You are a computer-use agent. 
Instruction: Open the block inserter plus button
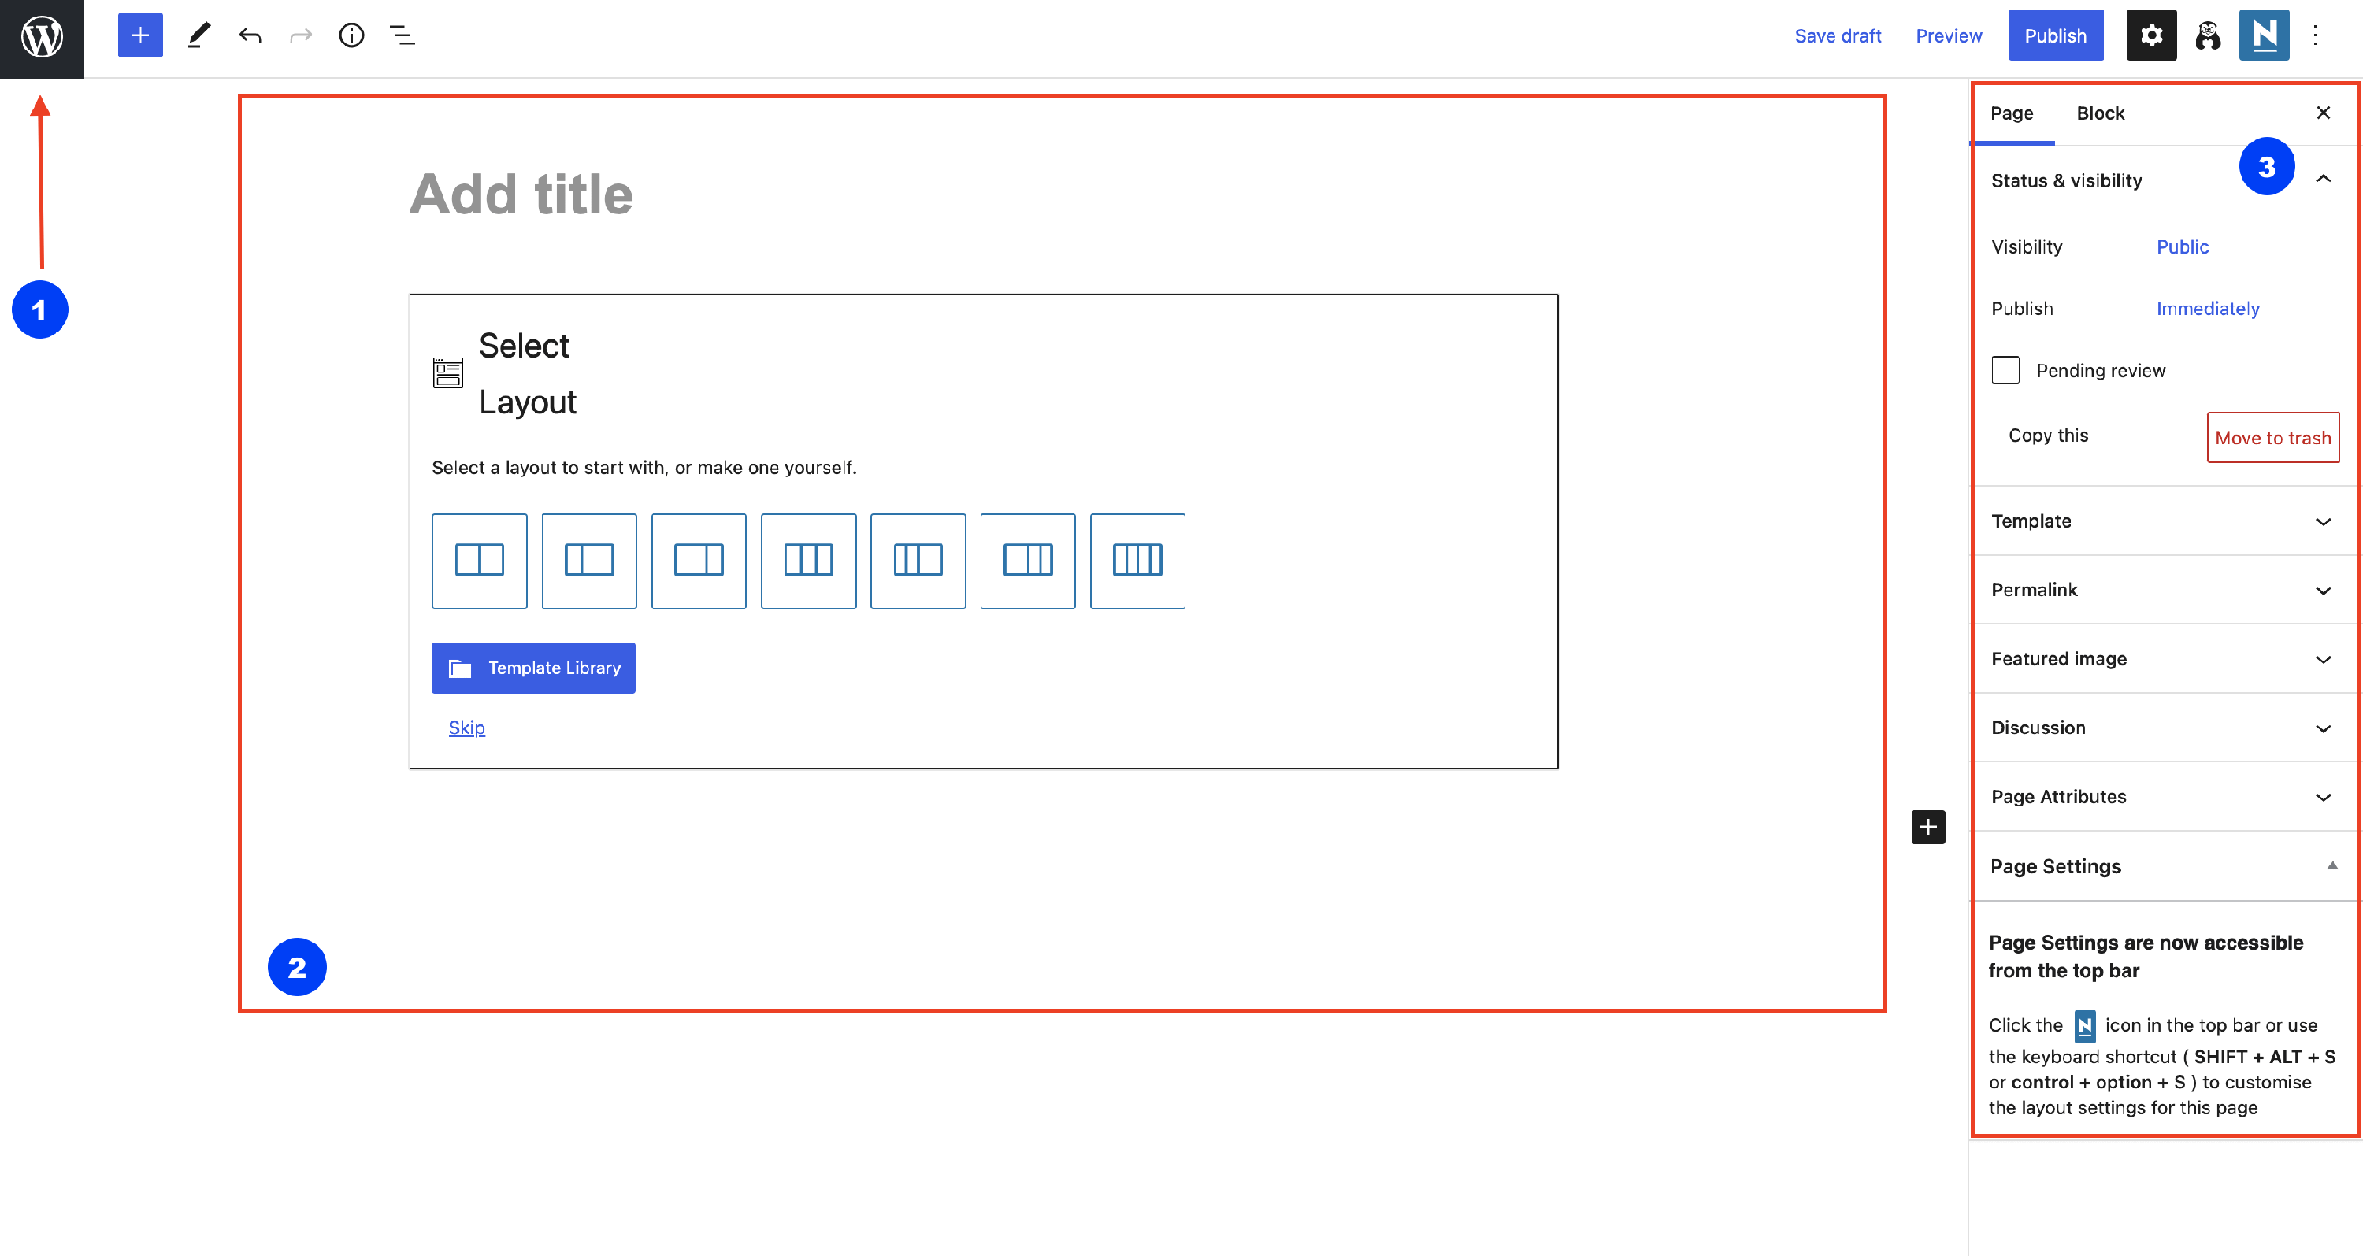[x=140, y=35]
